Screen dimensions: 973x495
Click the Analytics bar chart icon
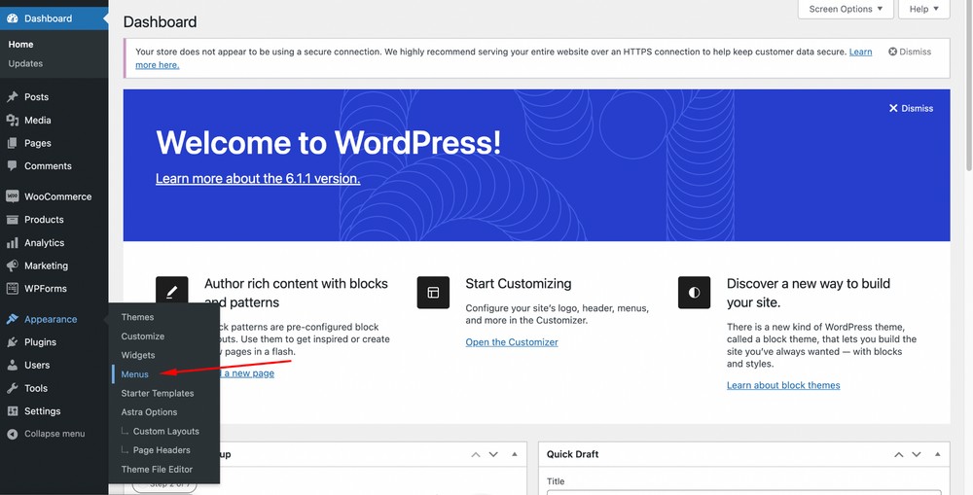point(12,243)
